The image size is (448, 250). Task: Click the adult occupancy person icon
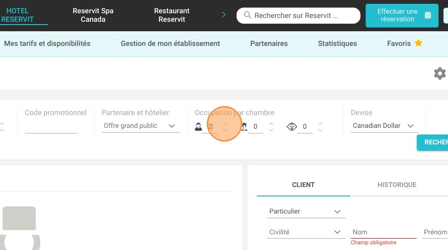click(x=198, y=126)
